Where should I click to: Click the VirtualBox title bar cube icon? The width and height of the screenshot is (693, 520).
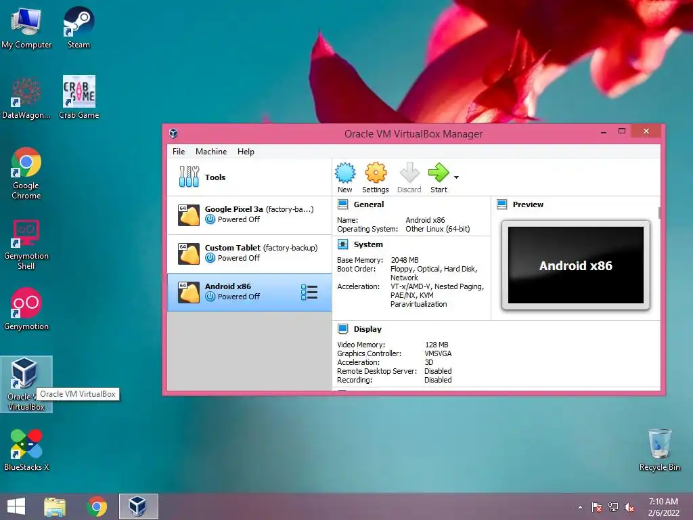point(173,133)
